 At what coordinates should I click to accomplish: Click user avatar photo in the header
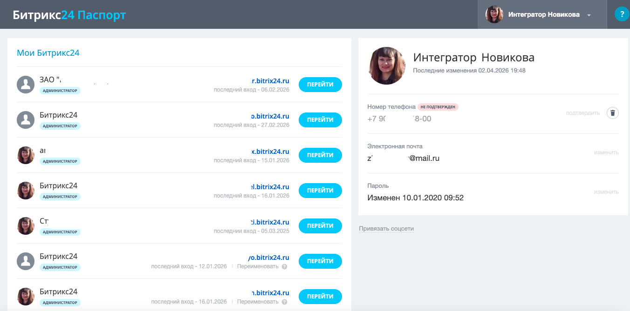point(494,14)
